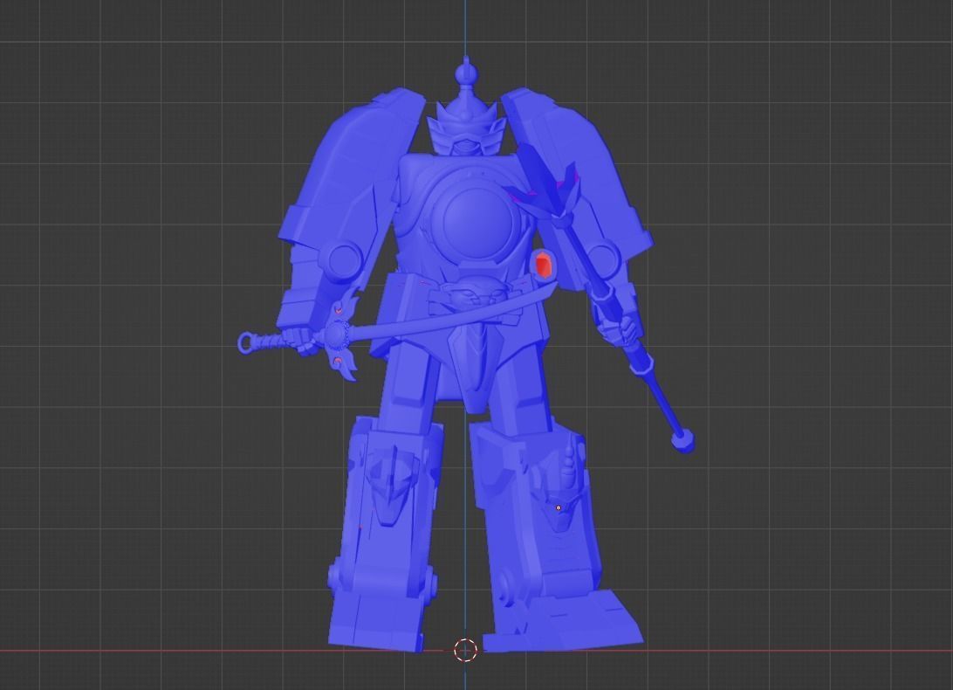This screenshot has height=690, width=953.
Task: Select the red gem on the robot's waist
Action: coord(543,266)
